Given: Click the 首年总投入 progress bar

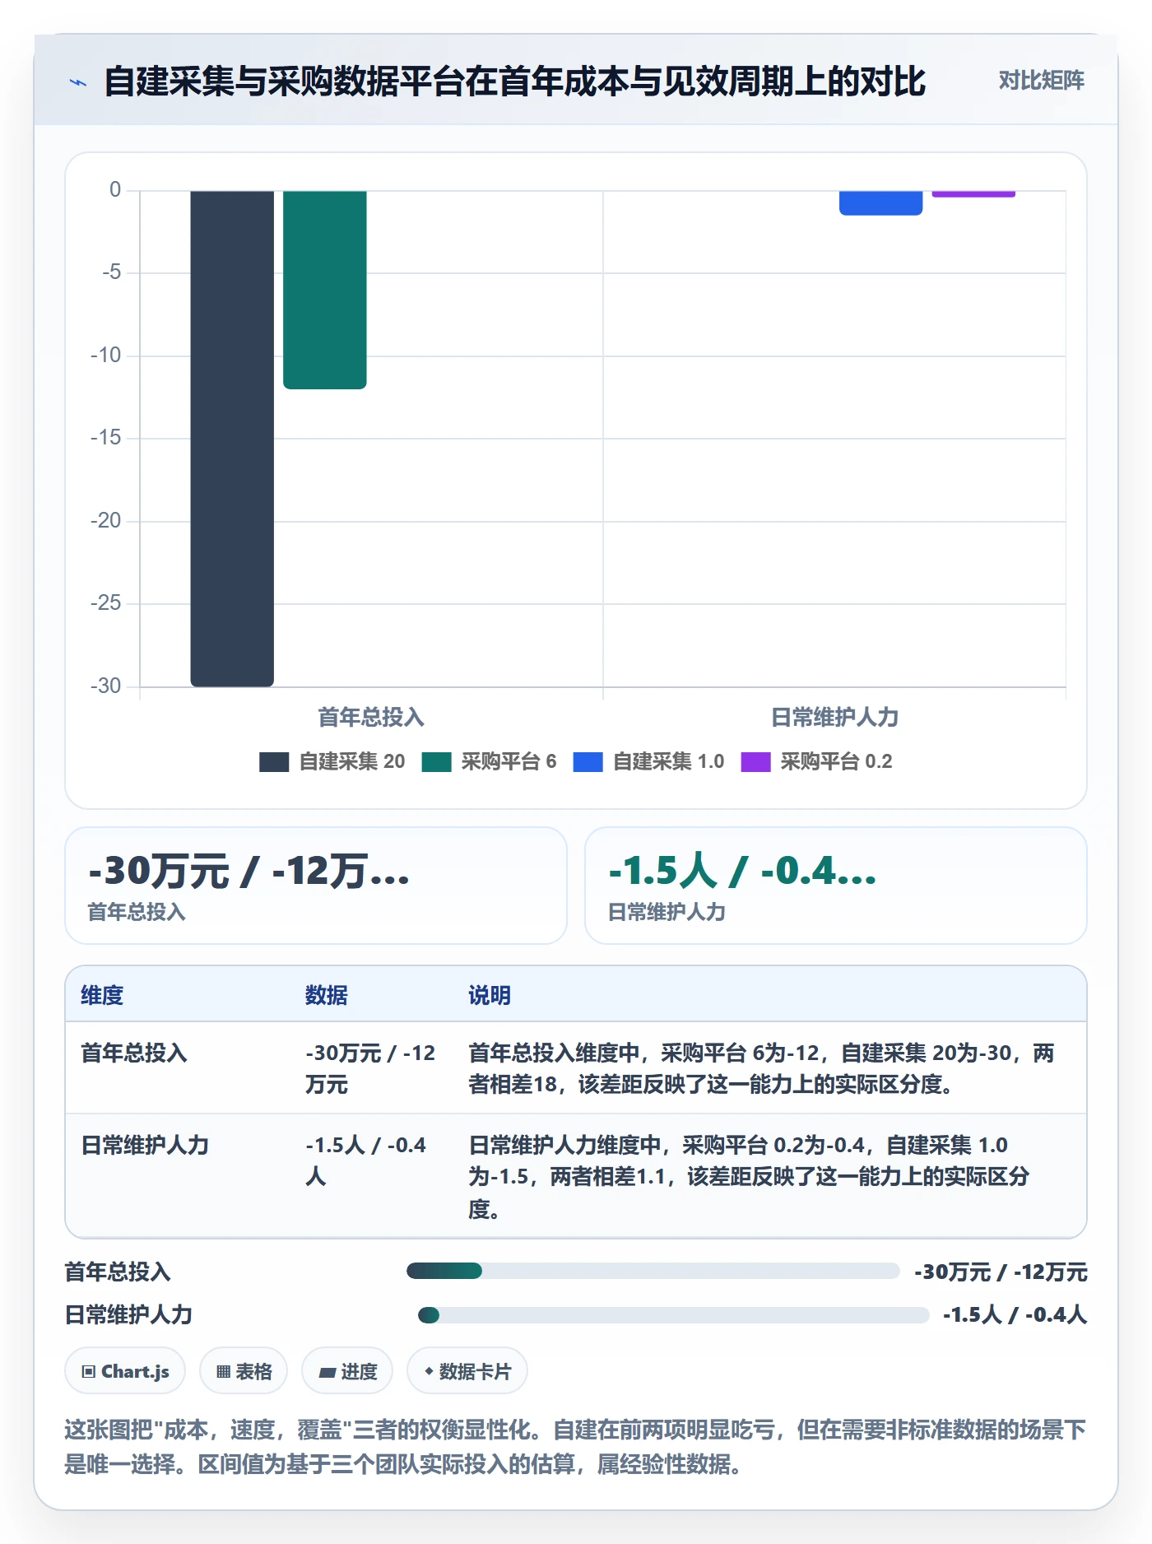Looking at the screenshot, I should coord(653,1271).
